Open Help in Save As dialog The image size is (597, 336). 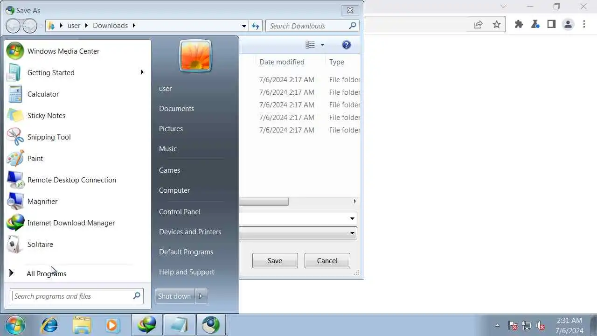coord(346,45)
